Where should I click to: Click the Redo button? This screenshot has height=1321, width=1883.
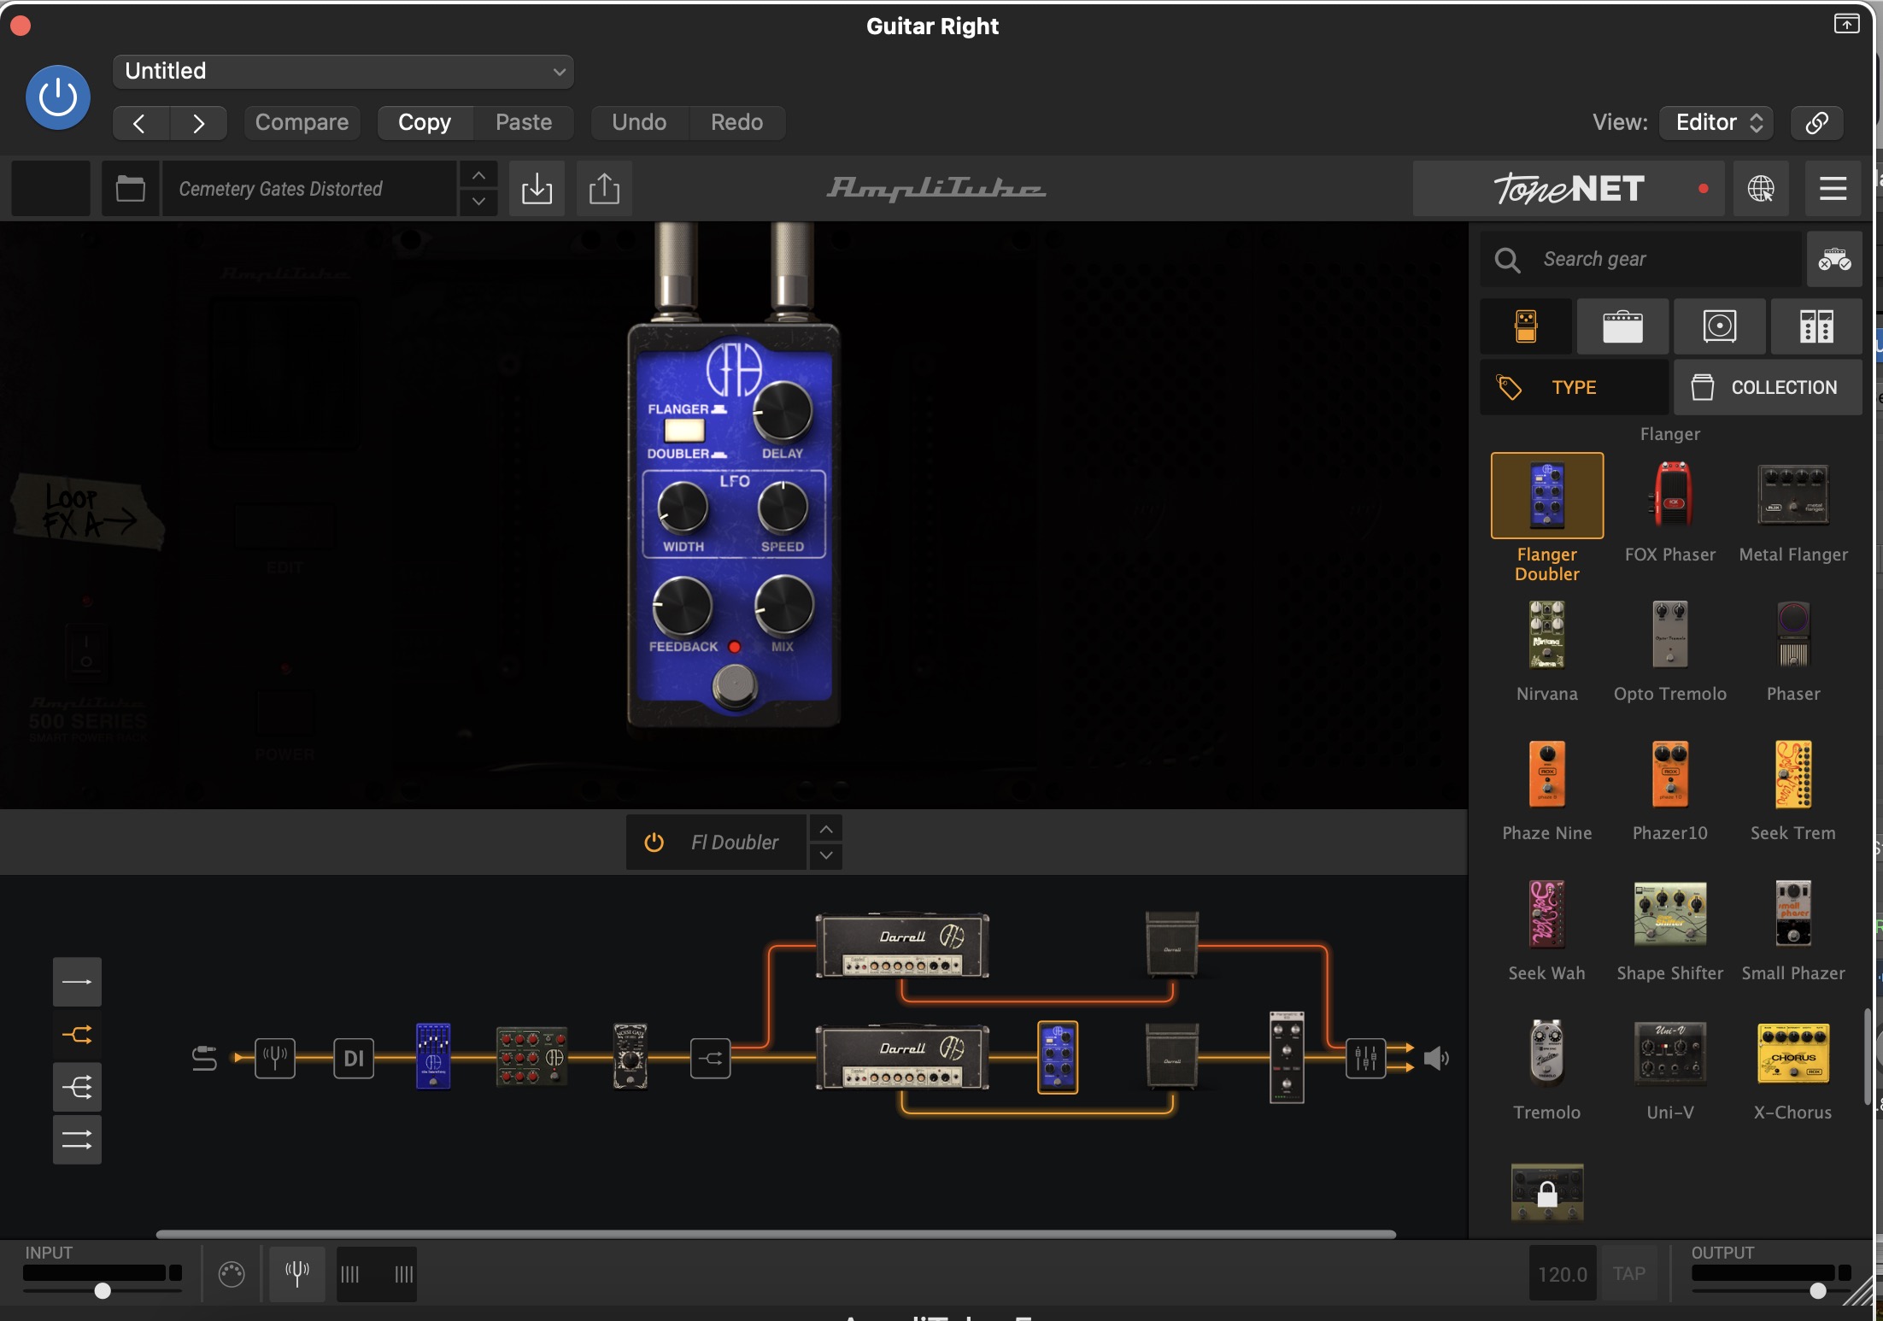tap(736, 122)
